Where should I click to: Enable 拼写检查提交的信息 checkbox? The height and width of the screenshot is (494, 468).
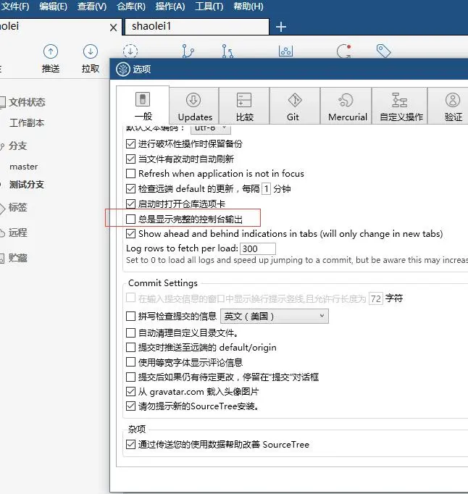pyautogui.click(x=130, y=316)
